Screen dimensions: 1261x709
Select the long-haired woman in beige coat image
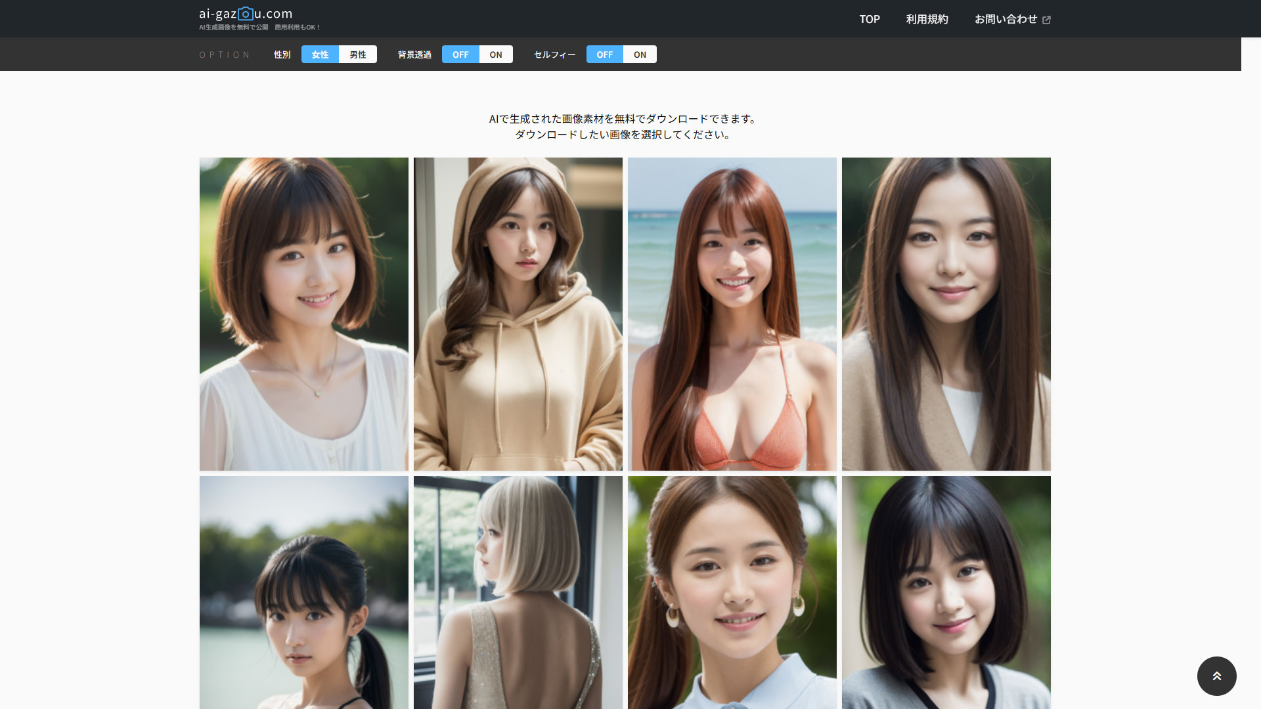click(x=946, y=314)
